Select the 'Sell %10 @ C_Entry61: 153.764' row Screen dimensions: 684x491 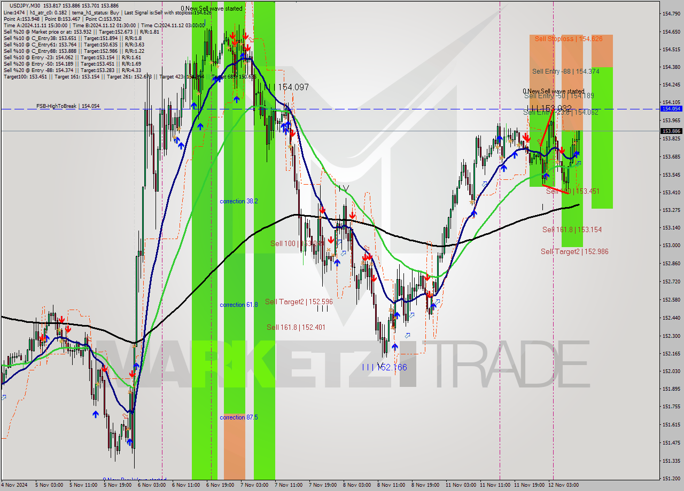click(74, 44)
